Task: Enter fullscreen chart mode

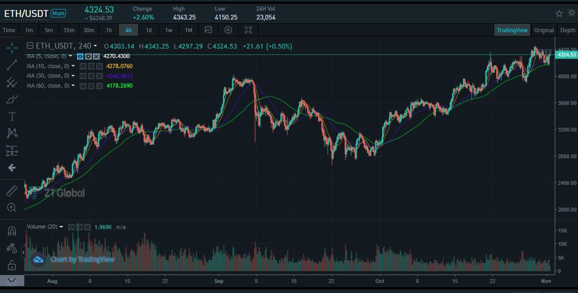Action: (248, 30)
